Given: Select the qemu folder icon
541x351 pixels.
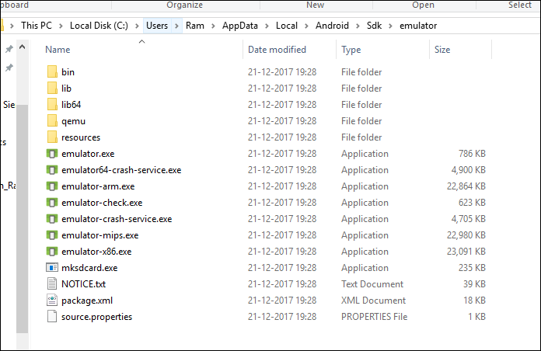Looking at the screenshot, I should click(52, 121).
